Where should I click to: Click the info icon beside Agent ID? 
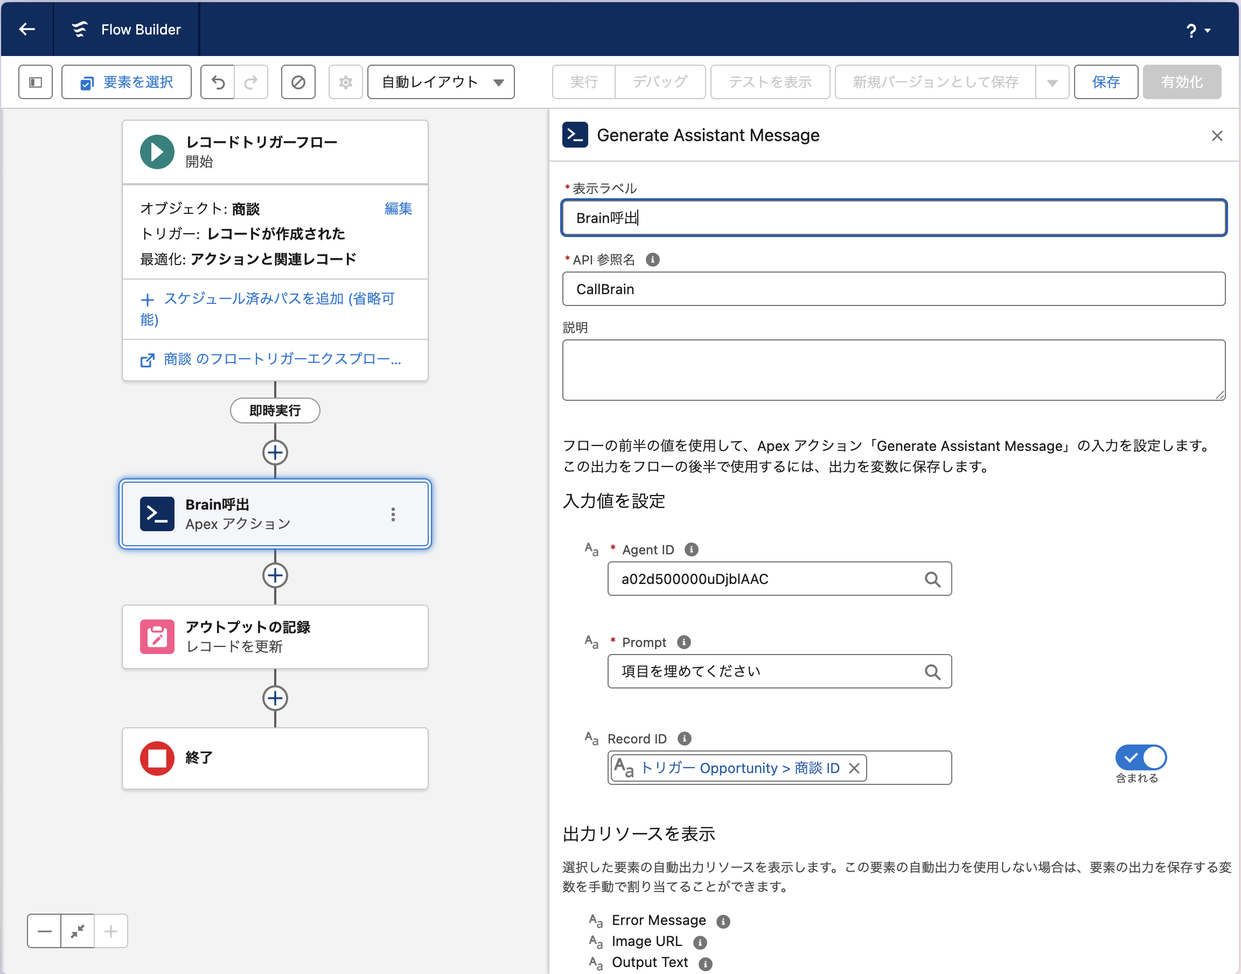[692, 549]
